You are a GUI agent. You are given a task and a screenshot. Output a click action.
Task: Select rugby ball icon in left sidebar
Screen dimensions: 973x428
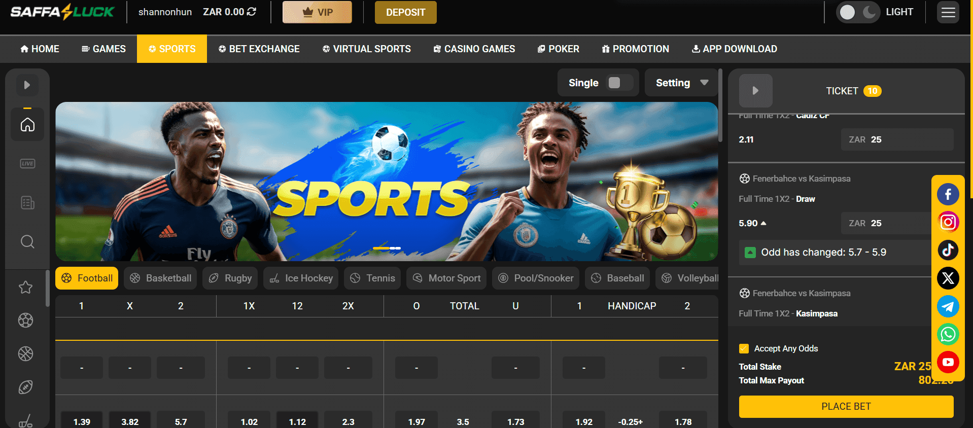point(25,387)
